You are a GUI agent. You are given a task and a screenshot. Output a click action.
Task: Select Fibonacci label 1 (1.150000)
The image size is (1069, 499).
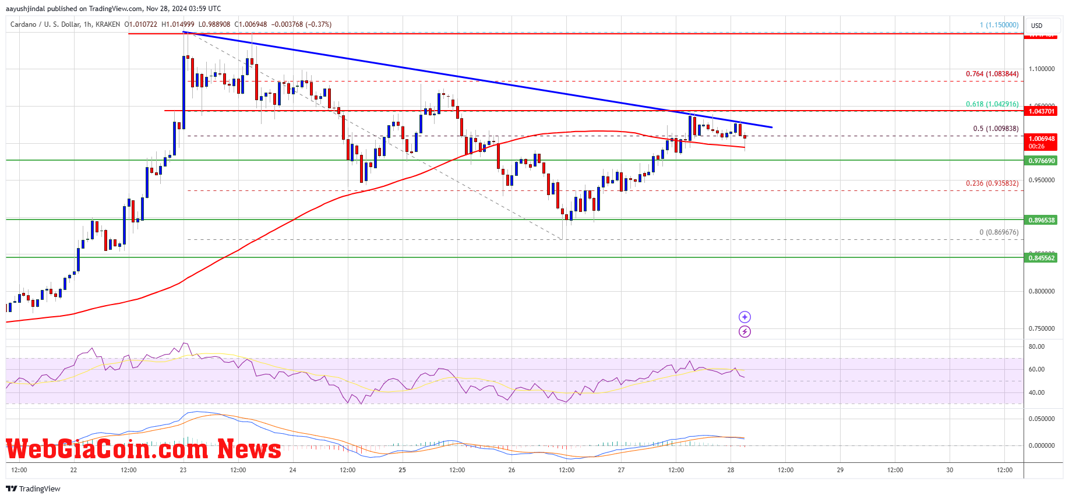coord(999,25)
